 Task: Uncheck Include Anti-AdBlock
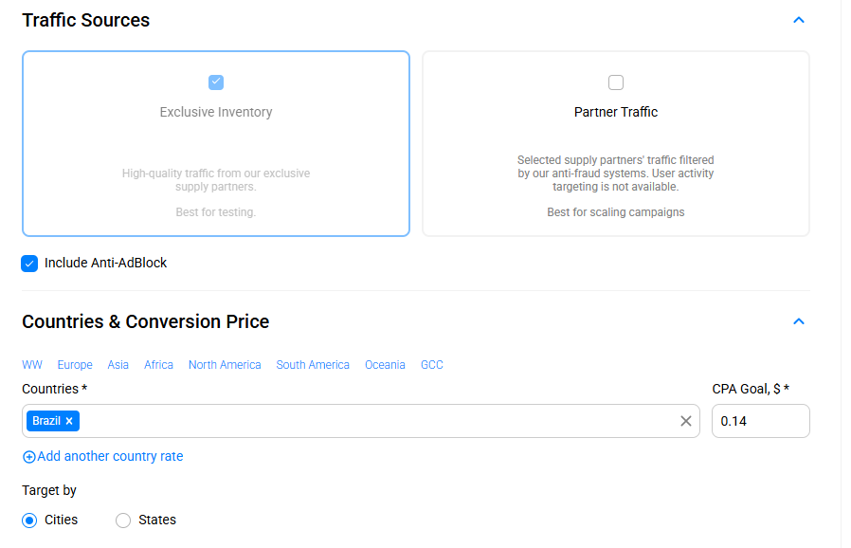click(x=29, y=264)
